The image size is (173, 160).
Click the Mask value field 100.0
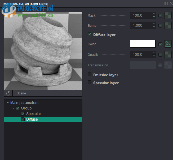[141, 15]
